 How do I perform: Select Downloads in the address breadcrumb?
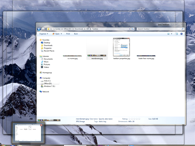point(79,29)
